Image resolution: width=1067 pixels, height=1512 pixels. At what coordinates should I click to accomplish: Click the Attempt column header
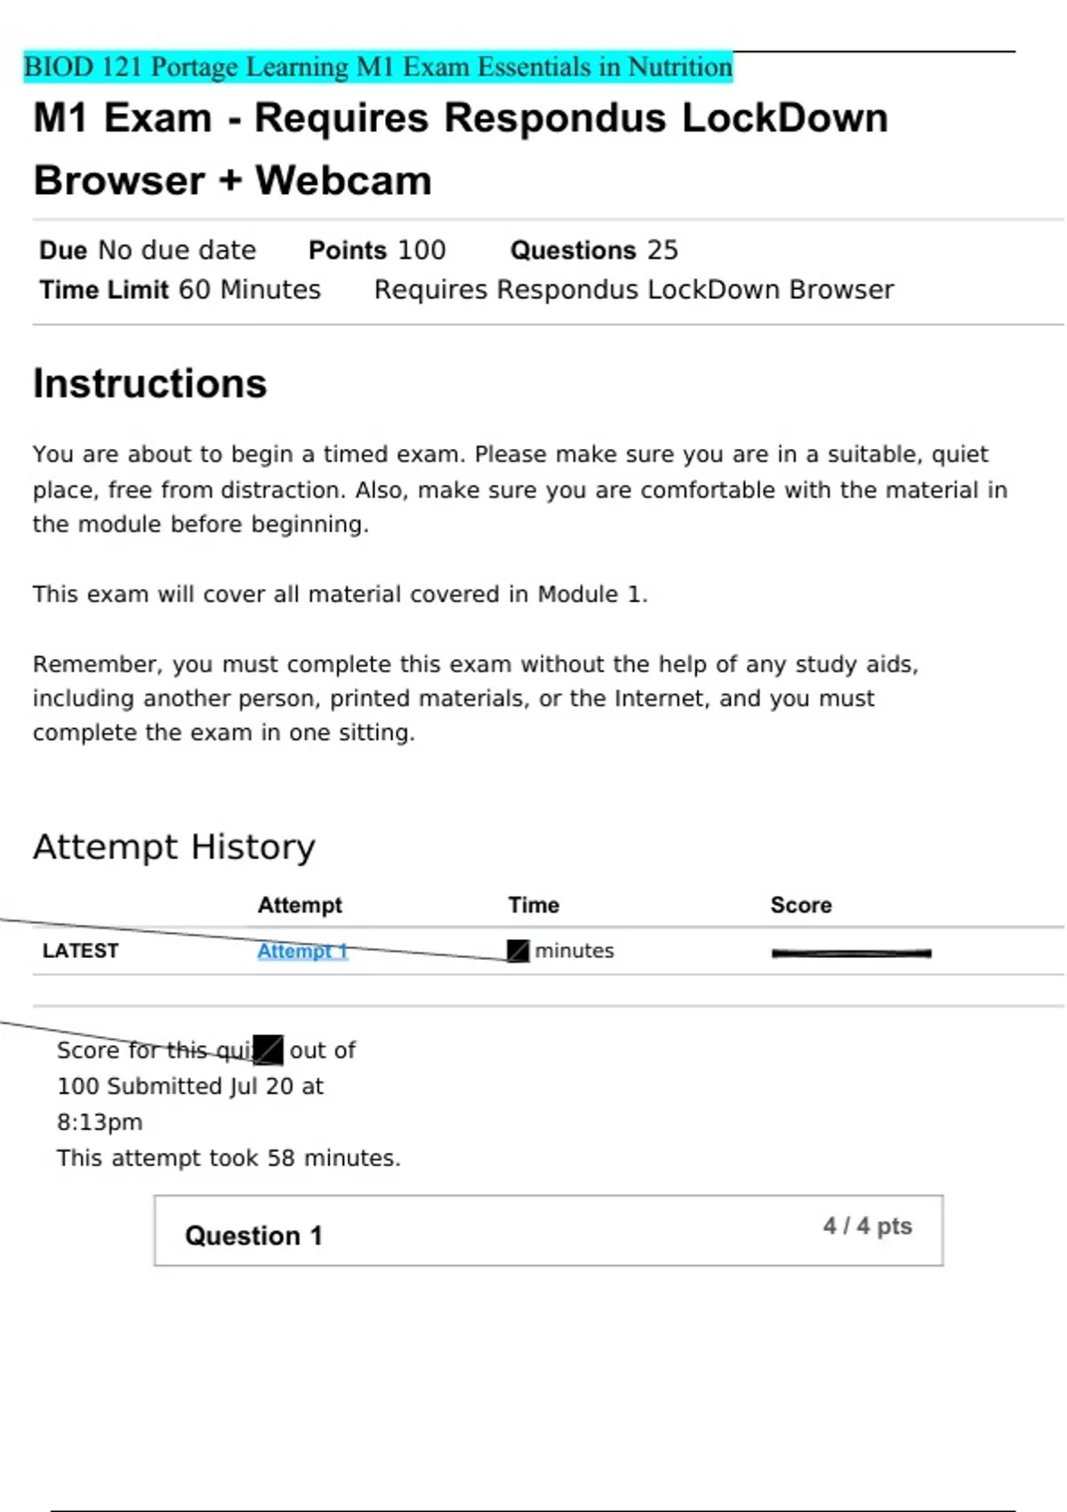click(300, 905)
